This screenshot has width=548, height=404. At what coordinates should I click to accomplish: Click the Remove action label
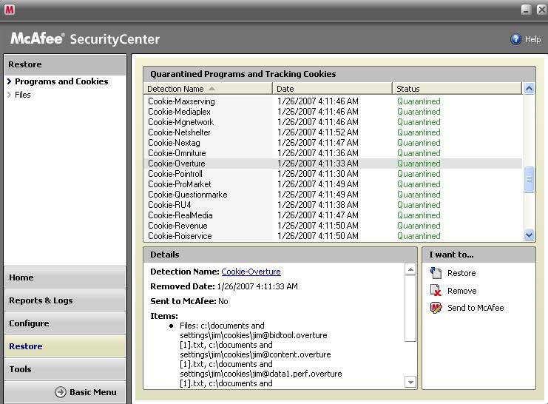click(461, 291)
